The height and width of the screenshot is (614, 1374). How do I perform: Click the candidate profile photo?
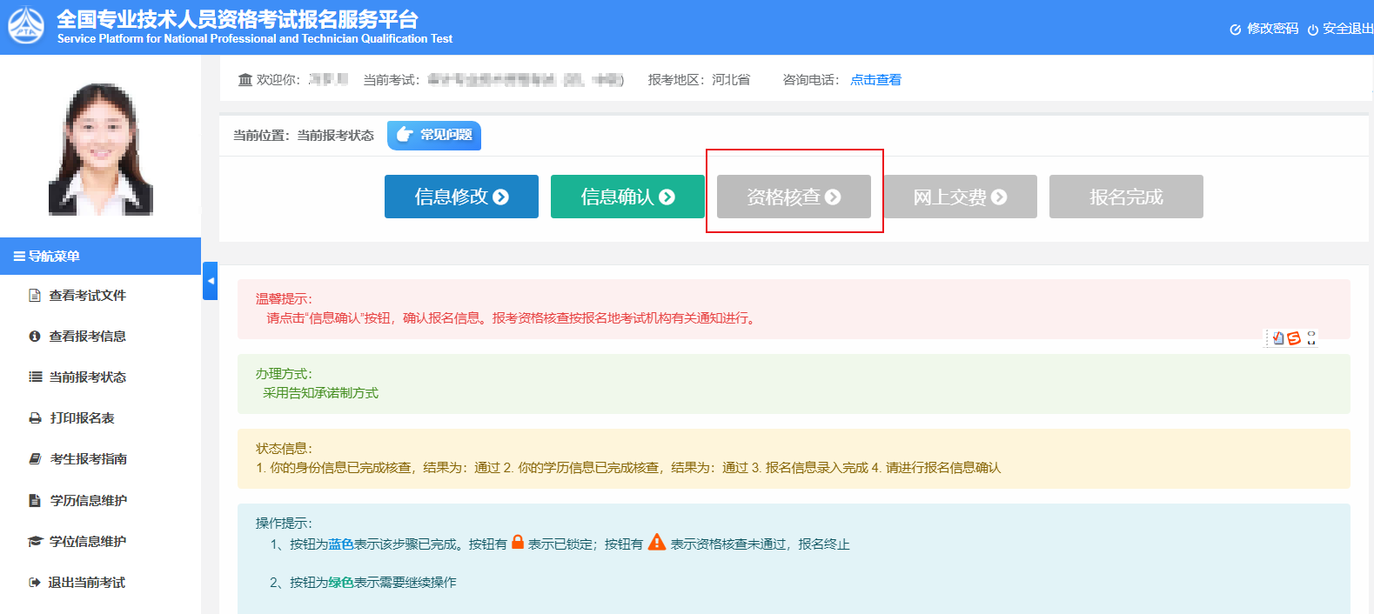coord(100,150)
